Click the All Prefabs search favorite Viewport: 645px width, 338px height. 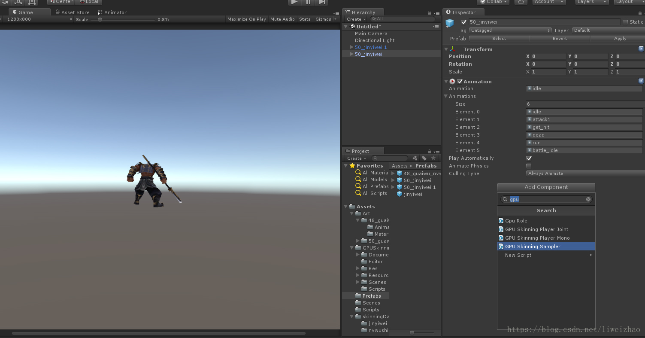click(372, 186)
